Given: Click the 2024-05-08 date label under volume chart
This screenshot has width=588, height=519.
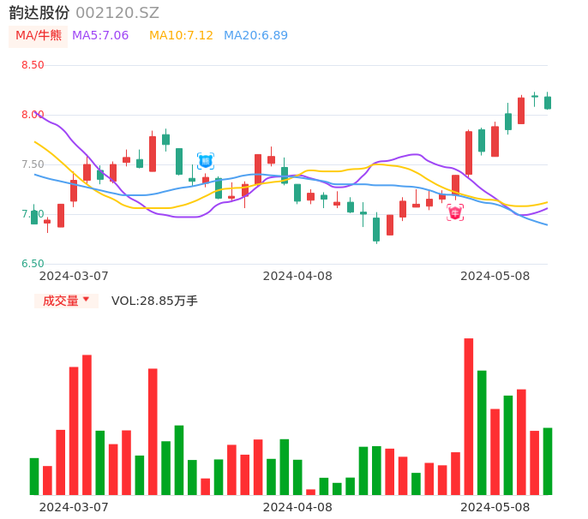Looking at the screenshot, I should (x=495, y=507).
